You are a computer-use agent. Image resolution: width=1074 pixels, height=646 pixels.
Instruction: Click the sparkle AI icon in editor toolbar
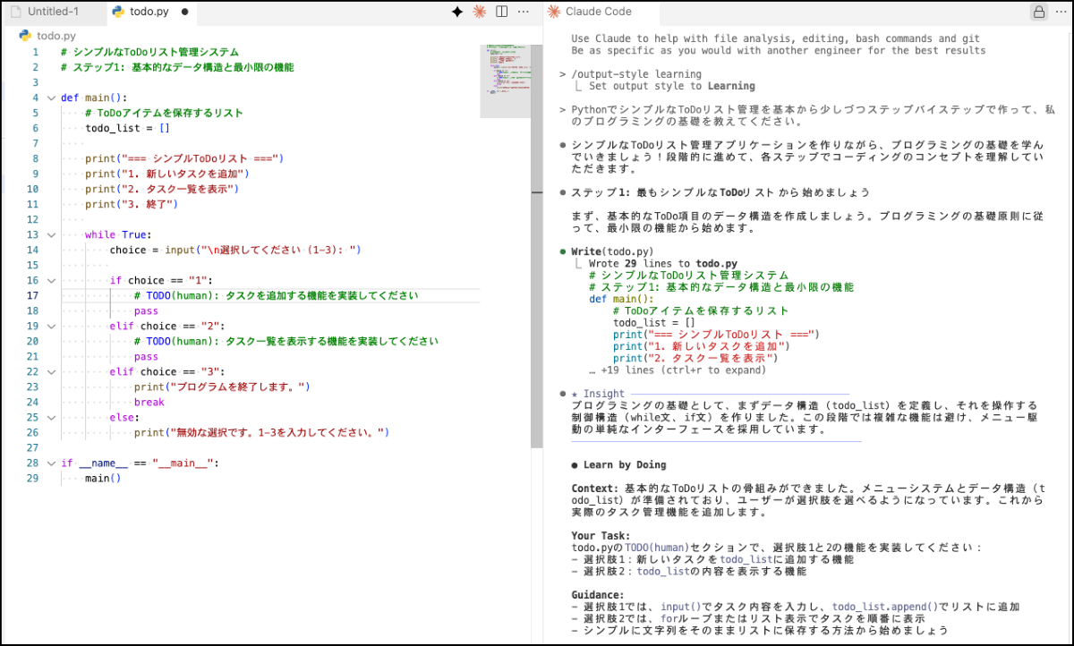(x=457, y=12)
